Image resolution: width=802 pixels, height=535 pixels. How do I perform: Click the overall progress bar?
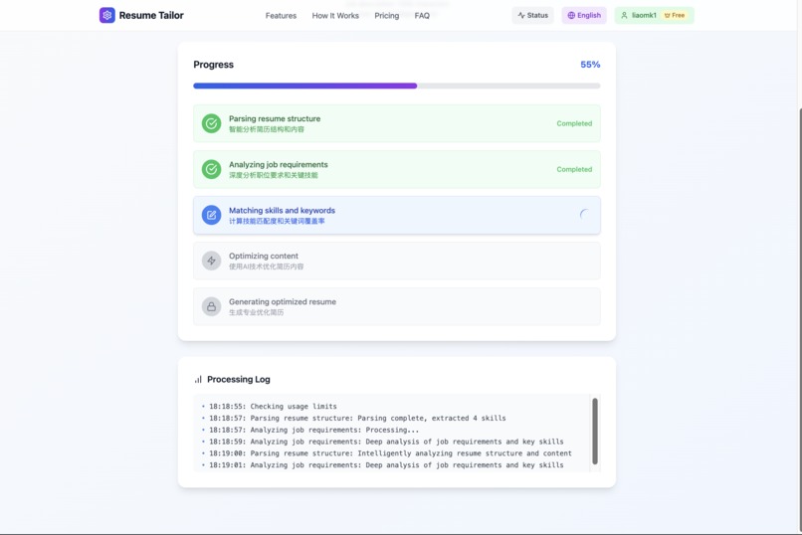396,86
